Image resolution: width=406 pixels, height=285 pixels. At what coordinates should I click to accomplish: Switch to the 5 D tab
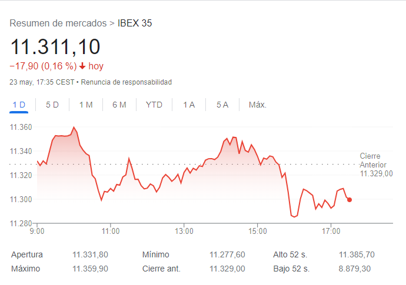52,105
